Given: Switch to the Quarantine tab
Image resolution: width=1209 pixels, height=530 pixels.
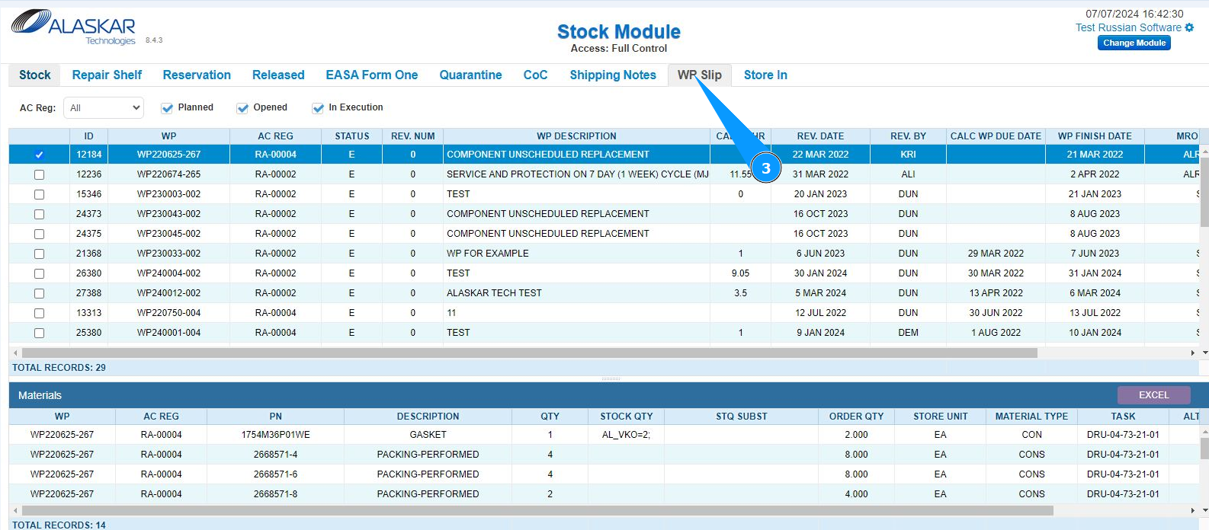Looking at the screenshot, I should (470, 75).
